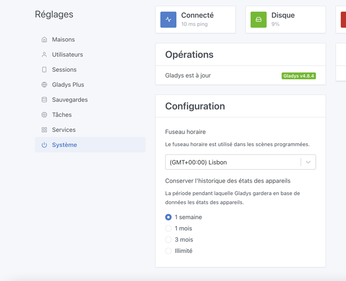Click the database icon beside Sauvegardes
This screenshot has width=346, height=281.
click(44, 99)
